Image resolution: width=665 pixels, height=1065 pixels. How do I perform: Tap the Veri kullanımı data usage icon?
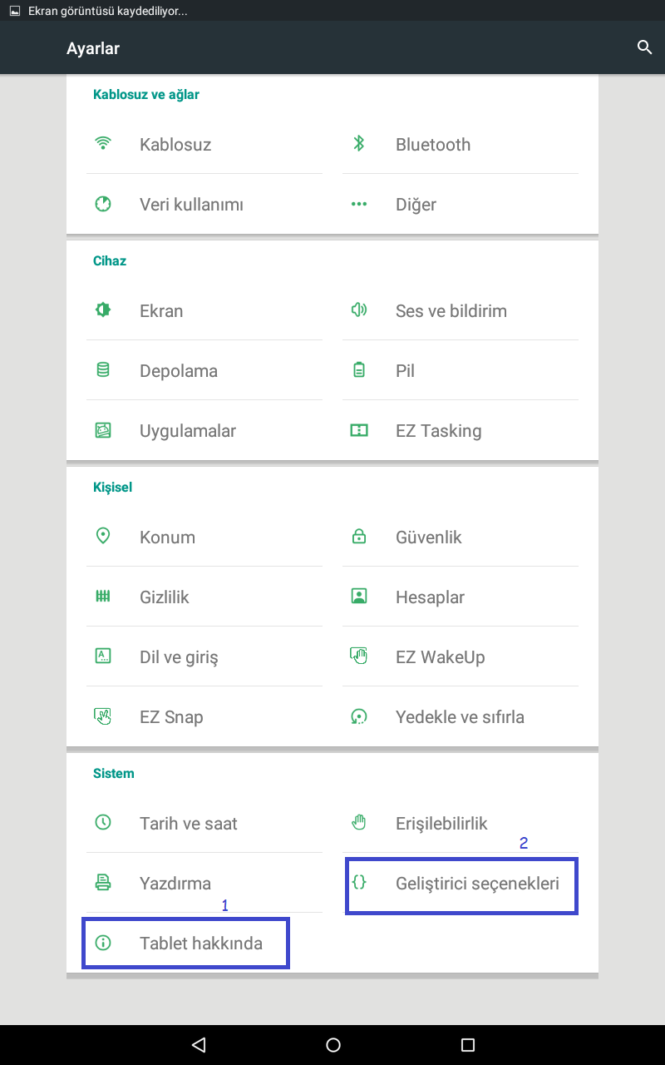coord(103,204)
